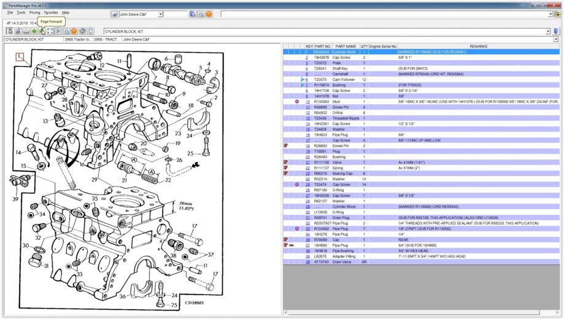
Task: Click blue flag icon on Bushing R119874 row
Action: click(303, 85)
